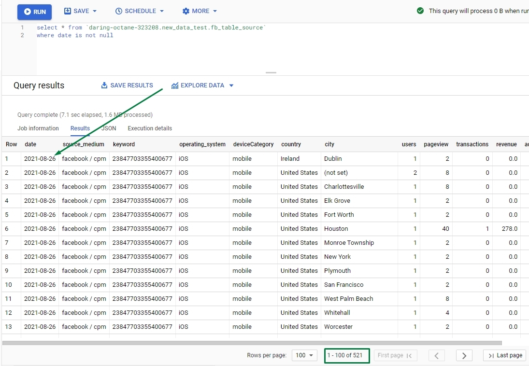529x366 pixels.
Task: Expand the MORE dropdown arrow
Action: (x=215, y=11)
